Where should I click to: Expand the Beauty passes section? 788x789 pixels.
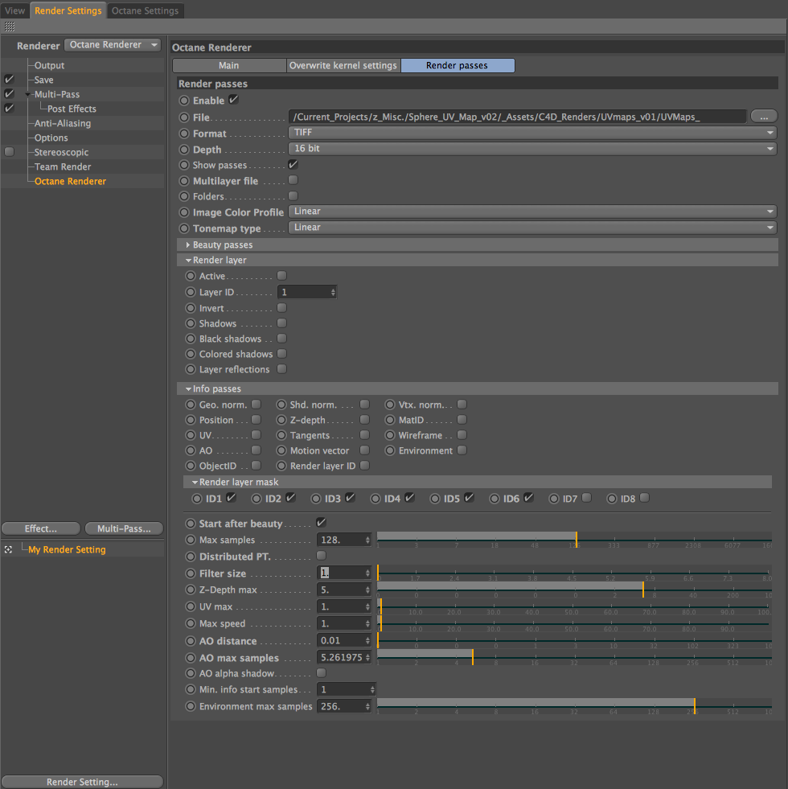[x=188, y=245]
